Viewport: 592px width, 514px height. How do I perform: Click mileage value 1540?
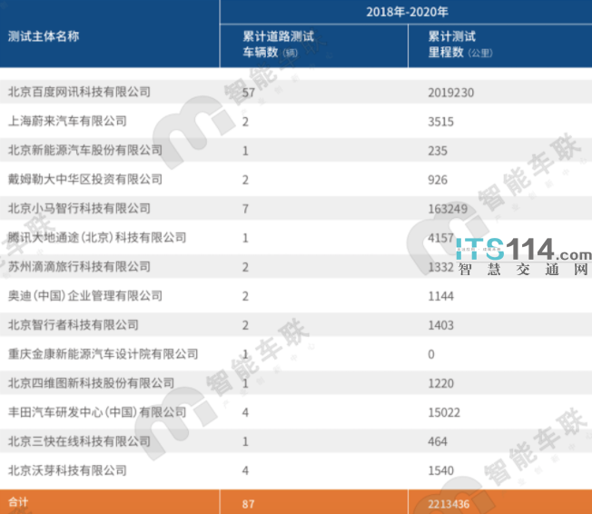click(x=440, y=470)
